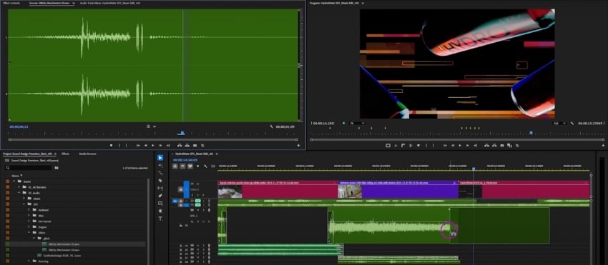Click the timeline playhead in the time ruler

[474, 169]
